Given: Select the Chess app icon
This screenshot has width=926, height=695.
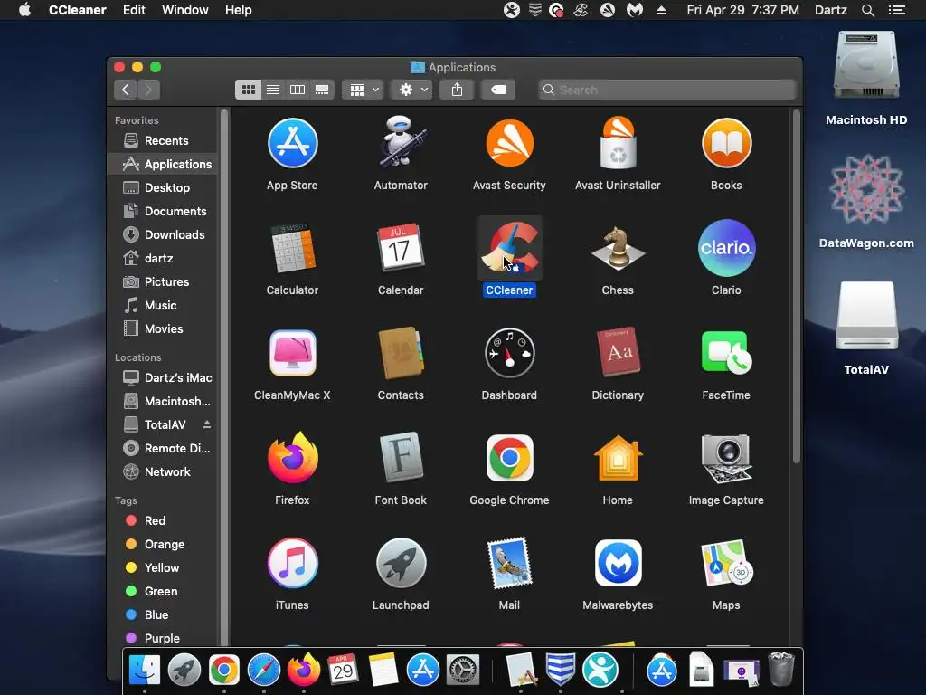Looking at the screenshot, I should (618, 248).
